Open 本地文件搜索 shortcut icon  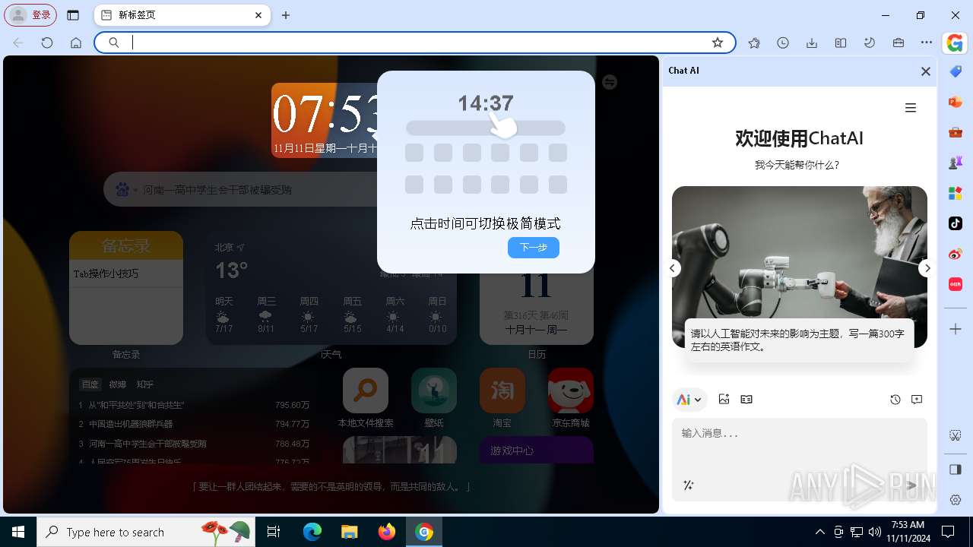366,391
